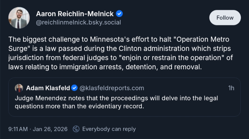Click the "Jan 26, 2026" date text

(50, 129)
